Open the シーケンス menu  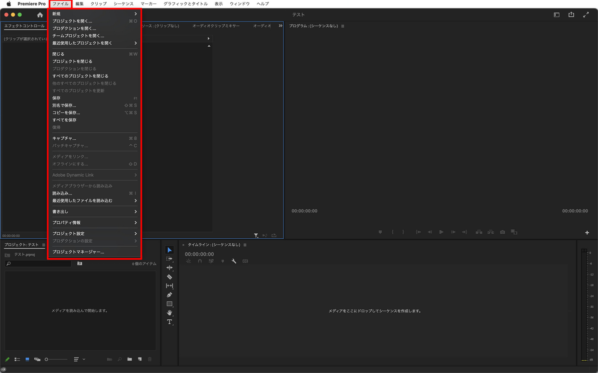click(124, 3)
